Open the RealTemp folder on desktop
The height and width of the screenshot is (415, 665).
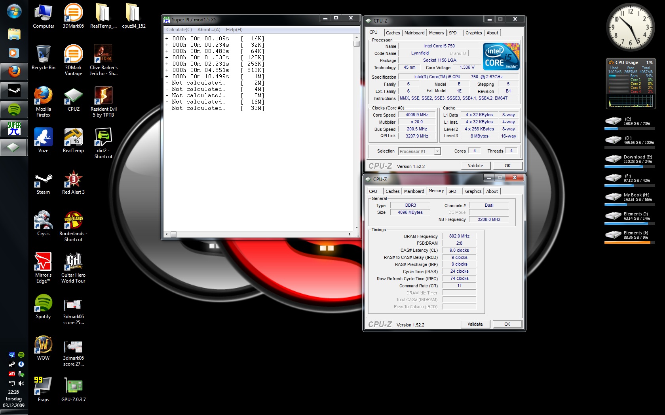(x=103, y=17)
